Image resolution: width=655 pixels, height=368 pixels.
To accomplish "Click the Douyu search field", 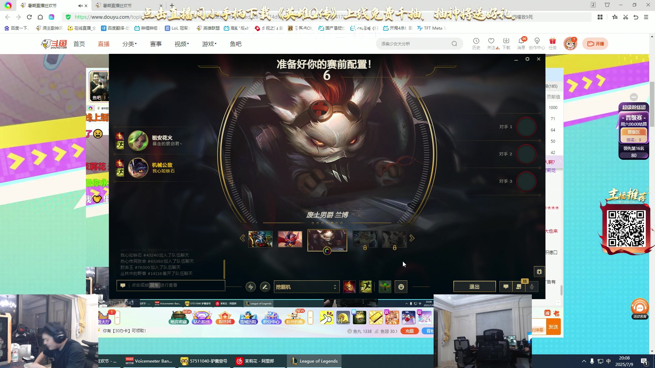I will click(x=414, y=44).
